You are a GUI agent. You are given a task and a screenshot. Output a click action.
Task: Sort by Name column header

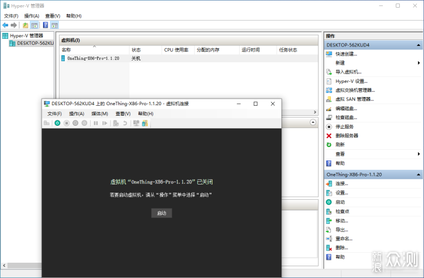coord(94,50)
